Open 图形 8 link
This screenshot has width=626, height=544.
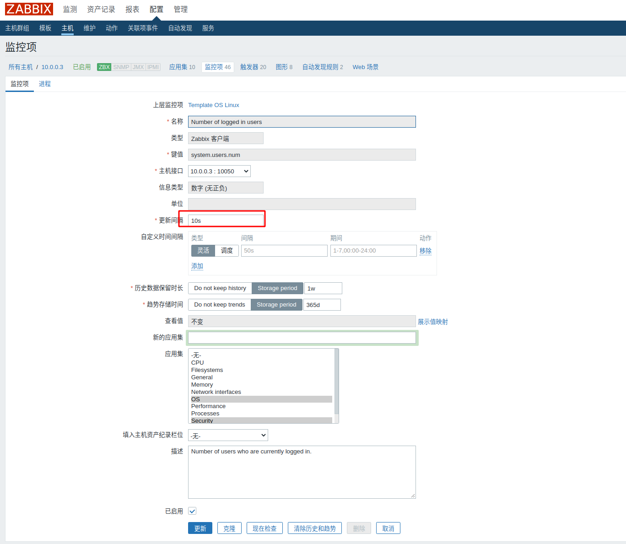284,67
